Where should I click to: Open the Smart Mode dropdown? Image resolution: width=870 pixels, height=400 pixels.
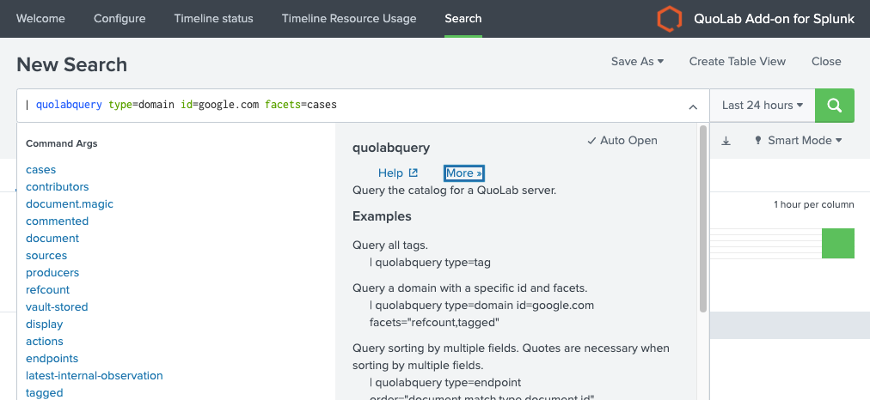(x=798, y=141)
